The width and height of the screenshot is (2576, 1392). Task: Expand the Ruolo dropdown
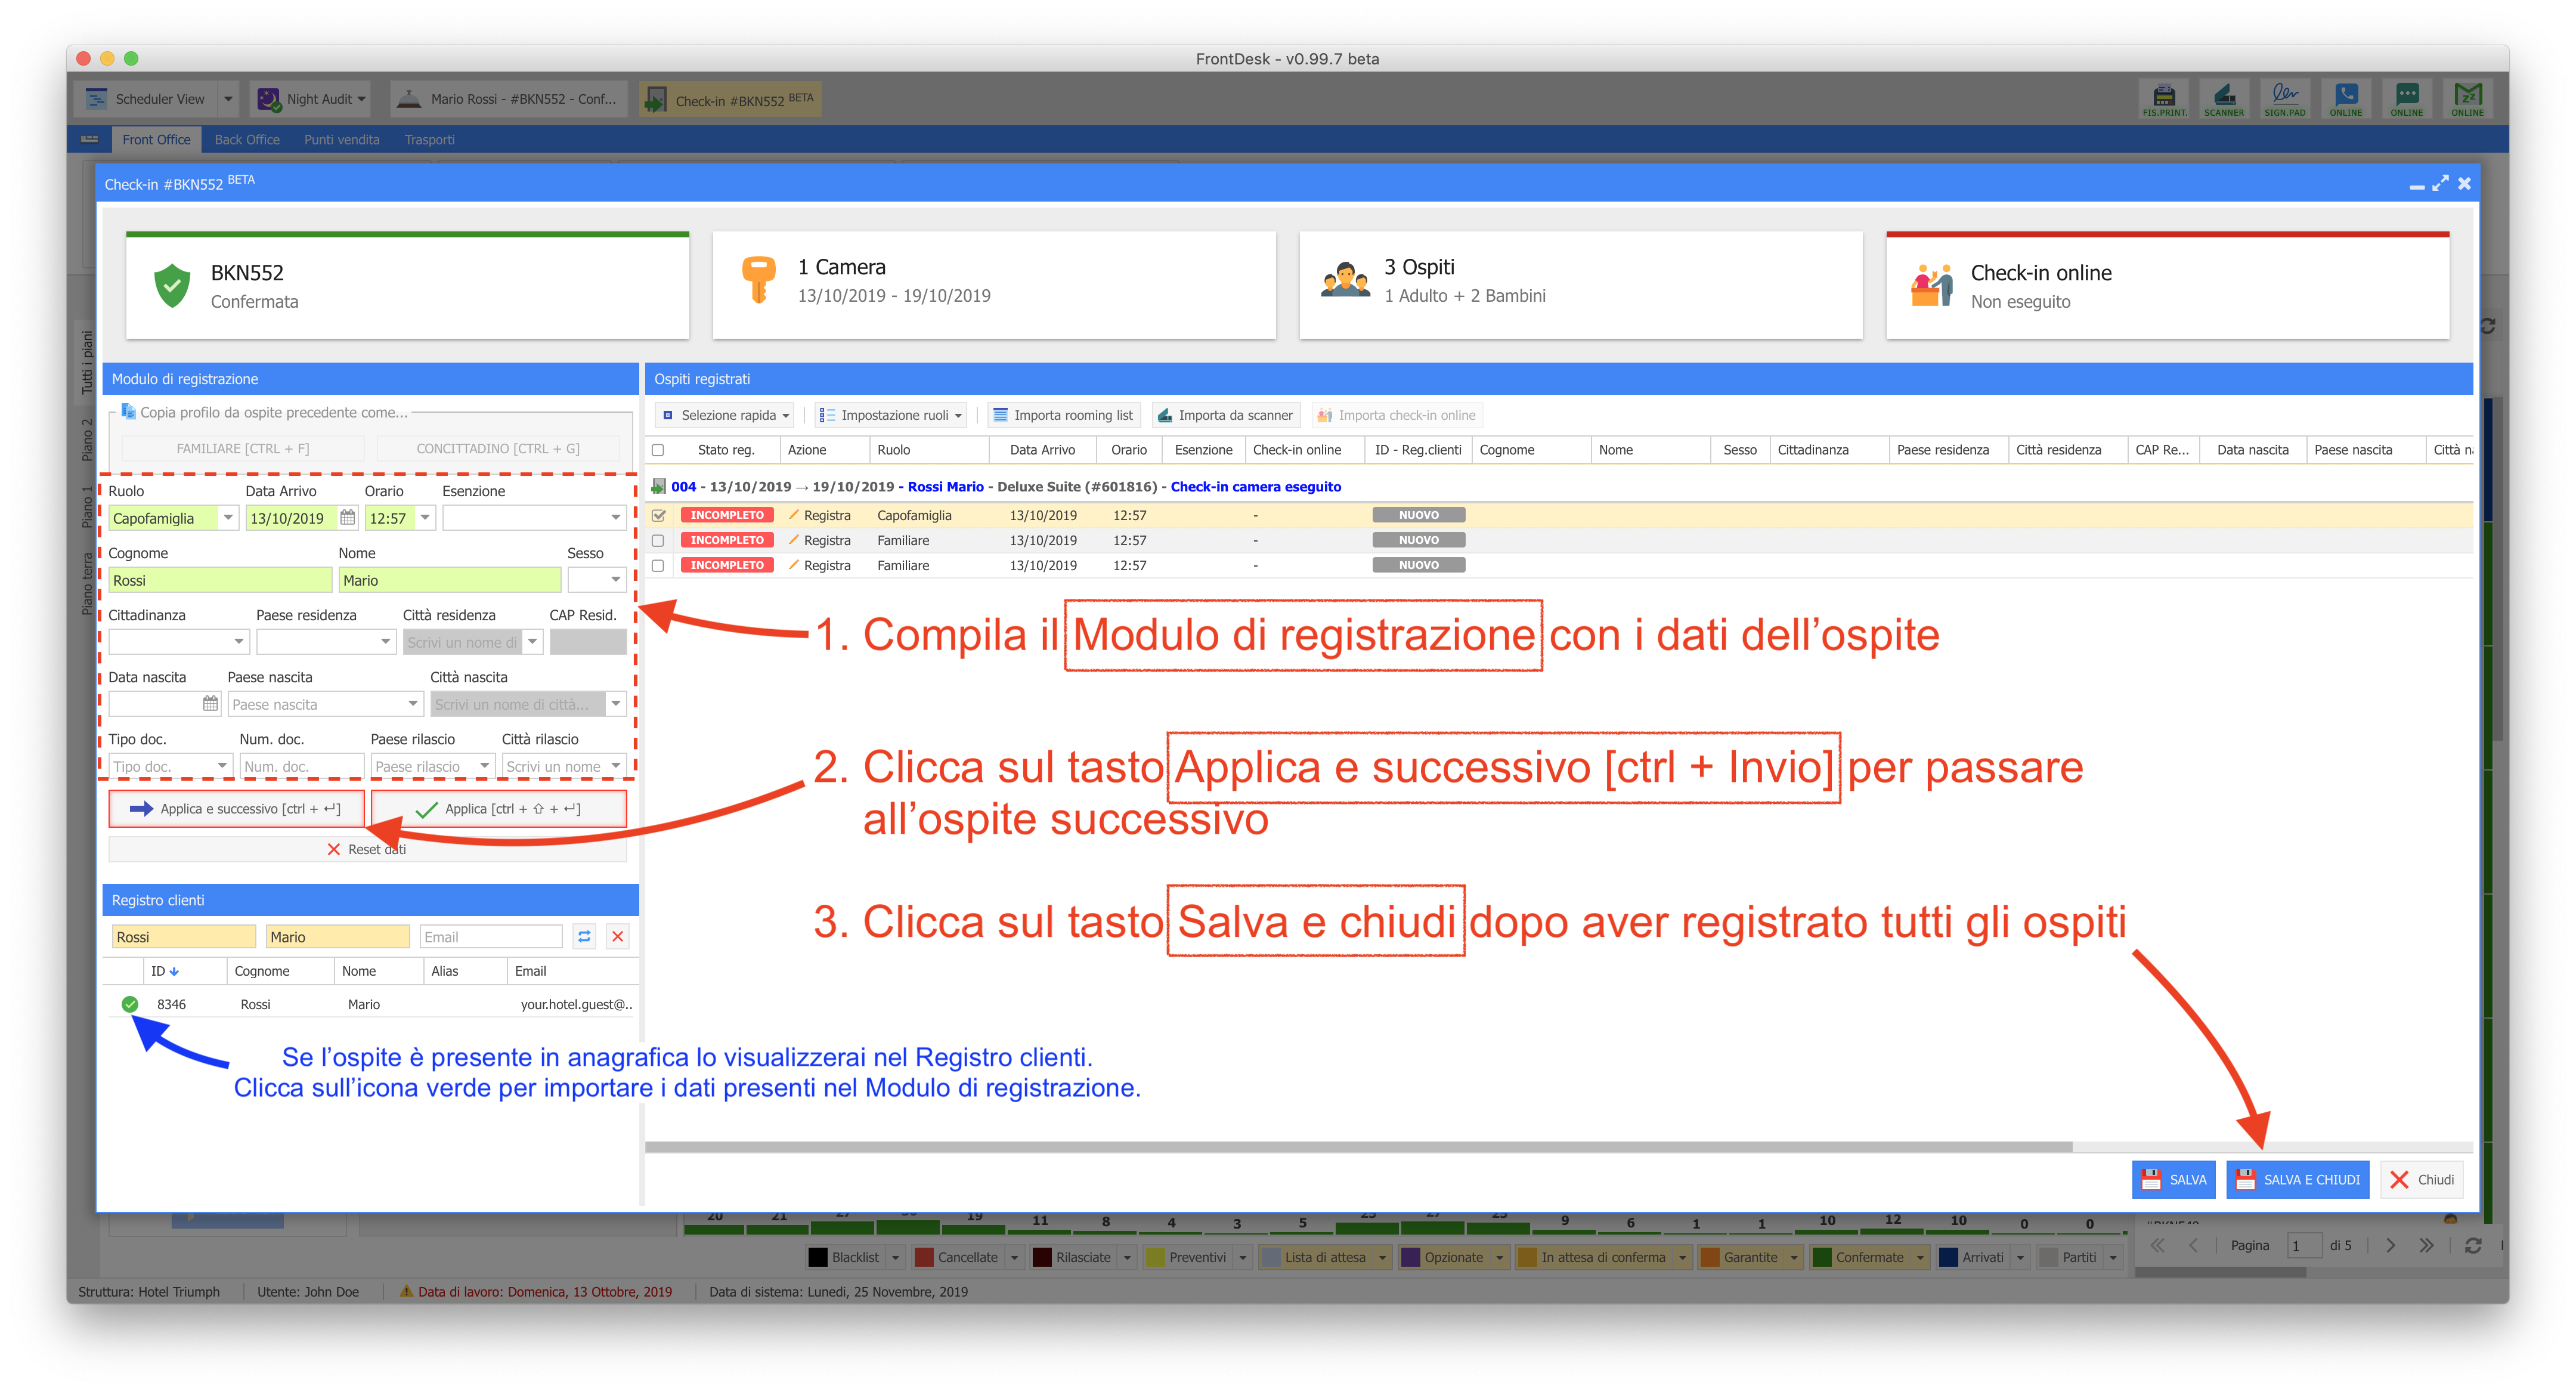click(228, 518)
